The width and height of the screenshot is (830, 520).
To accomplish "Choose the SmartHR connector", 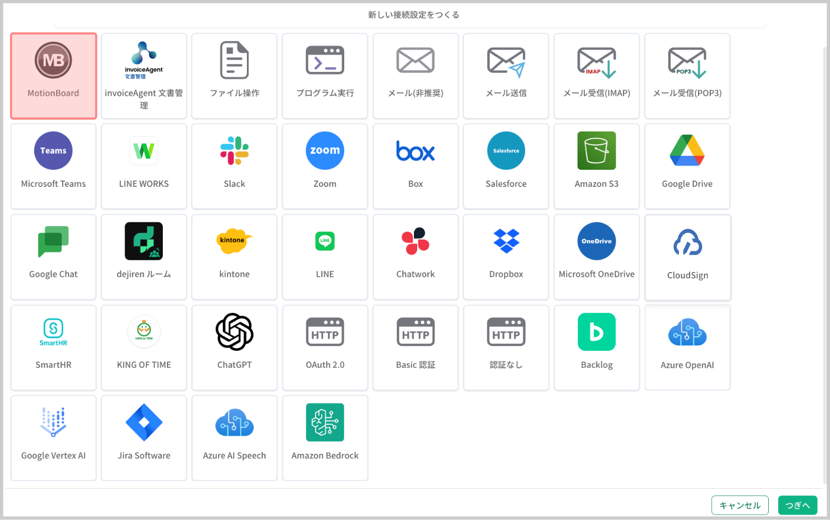I will tap(53, 348).
